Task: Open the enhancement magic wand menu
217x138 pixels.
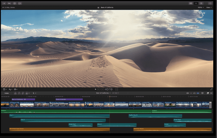Action: [10, 89]
